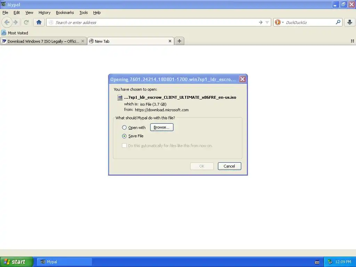Image resolution: width=356 pixels, height=267 pixels.
Task: Open the Windows start menu
Action: coord(16,262)
